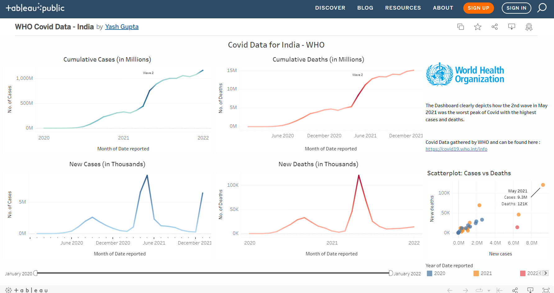Screen dimensions: 554x293
Task: Select the 2020 blue legend swatch
Action: click(429, 273)
